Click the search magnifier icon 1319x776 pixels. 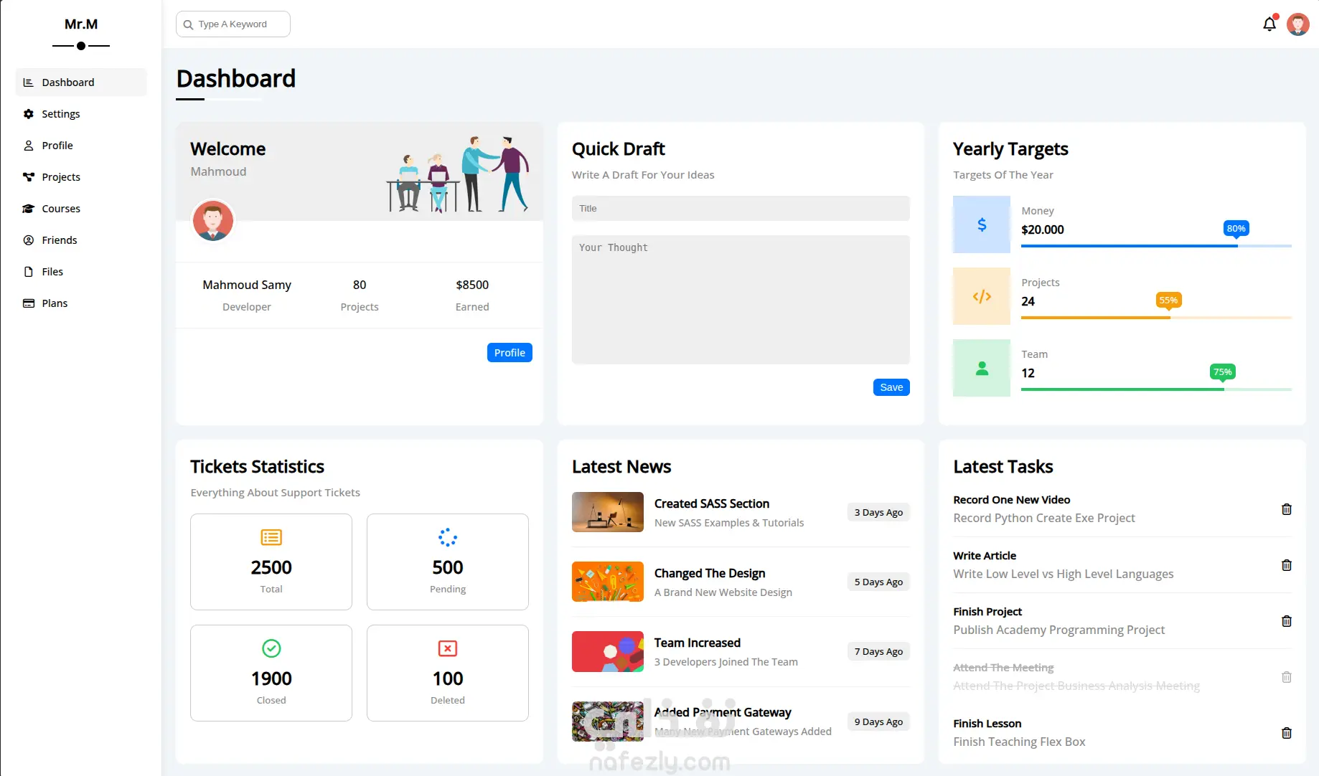point(188,24)
